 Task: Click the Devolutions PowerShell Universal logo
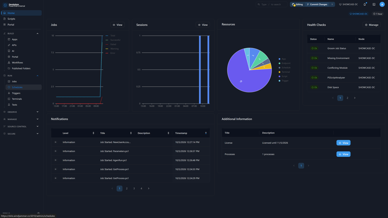14,5
